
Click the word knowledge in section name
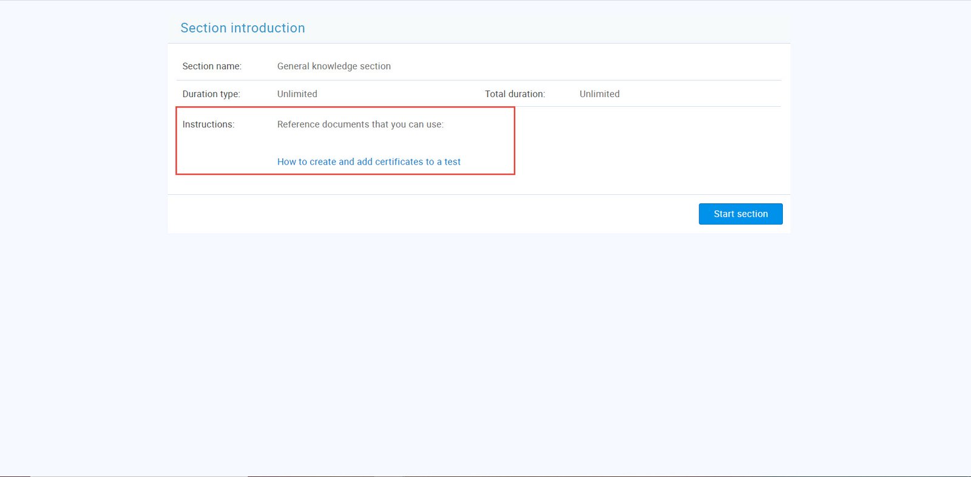click(334, 66)
